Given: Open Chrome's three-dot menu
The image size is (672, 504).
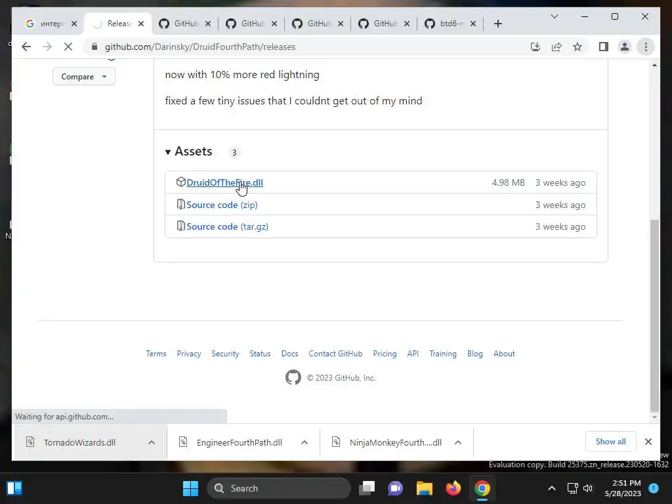Looking at the screenshot, I should point(646,47).
